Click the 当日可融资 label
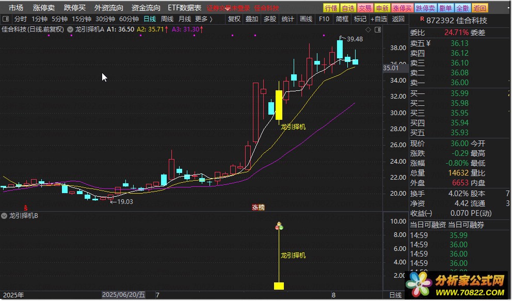 pos(428,225)
